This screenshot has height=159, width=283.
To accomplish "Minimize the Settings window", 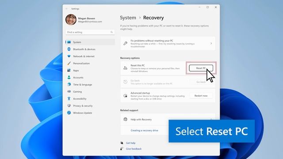I will pyautogui.click(x=199, y=7).
